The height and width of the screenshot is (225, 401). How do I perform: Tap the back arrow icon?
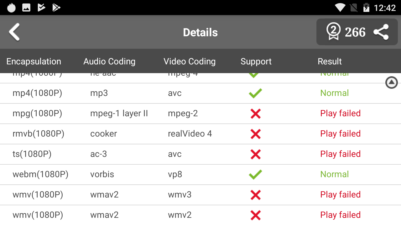(14, 32)
